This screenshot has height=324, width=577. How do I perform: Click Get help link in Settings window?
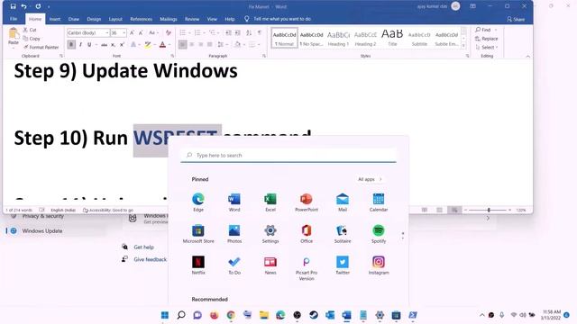(x=143, y=247)
